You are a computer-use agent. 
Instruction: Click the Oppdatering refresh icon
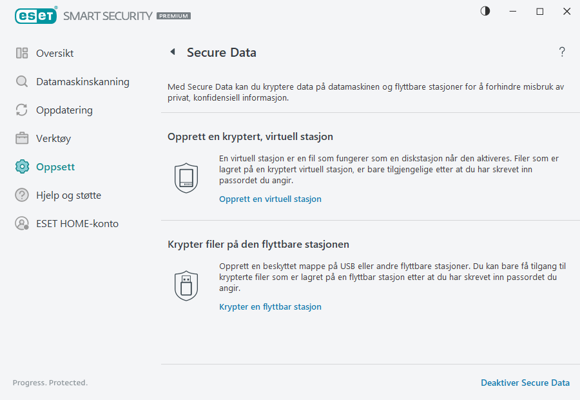tap(22, 110)
